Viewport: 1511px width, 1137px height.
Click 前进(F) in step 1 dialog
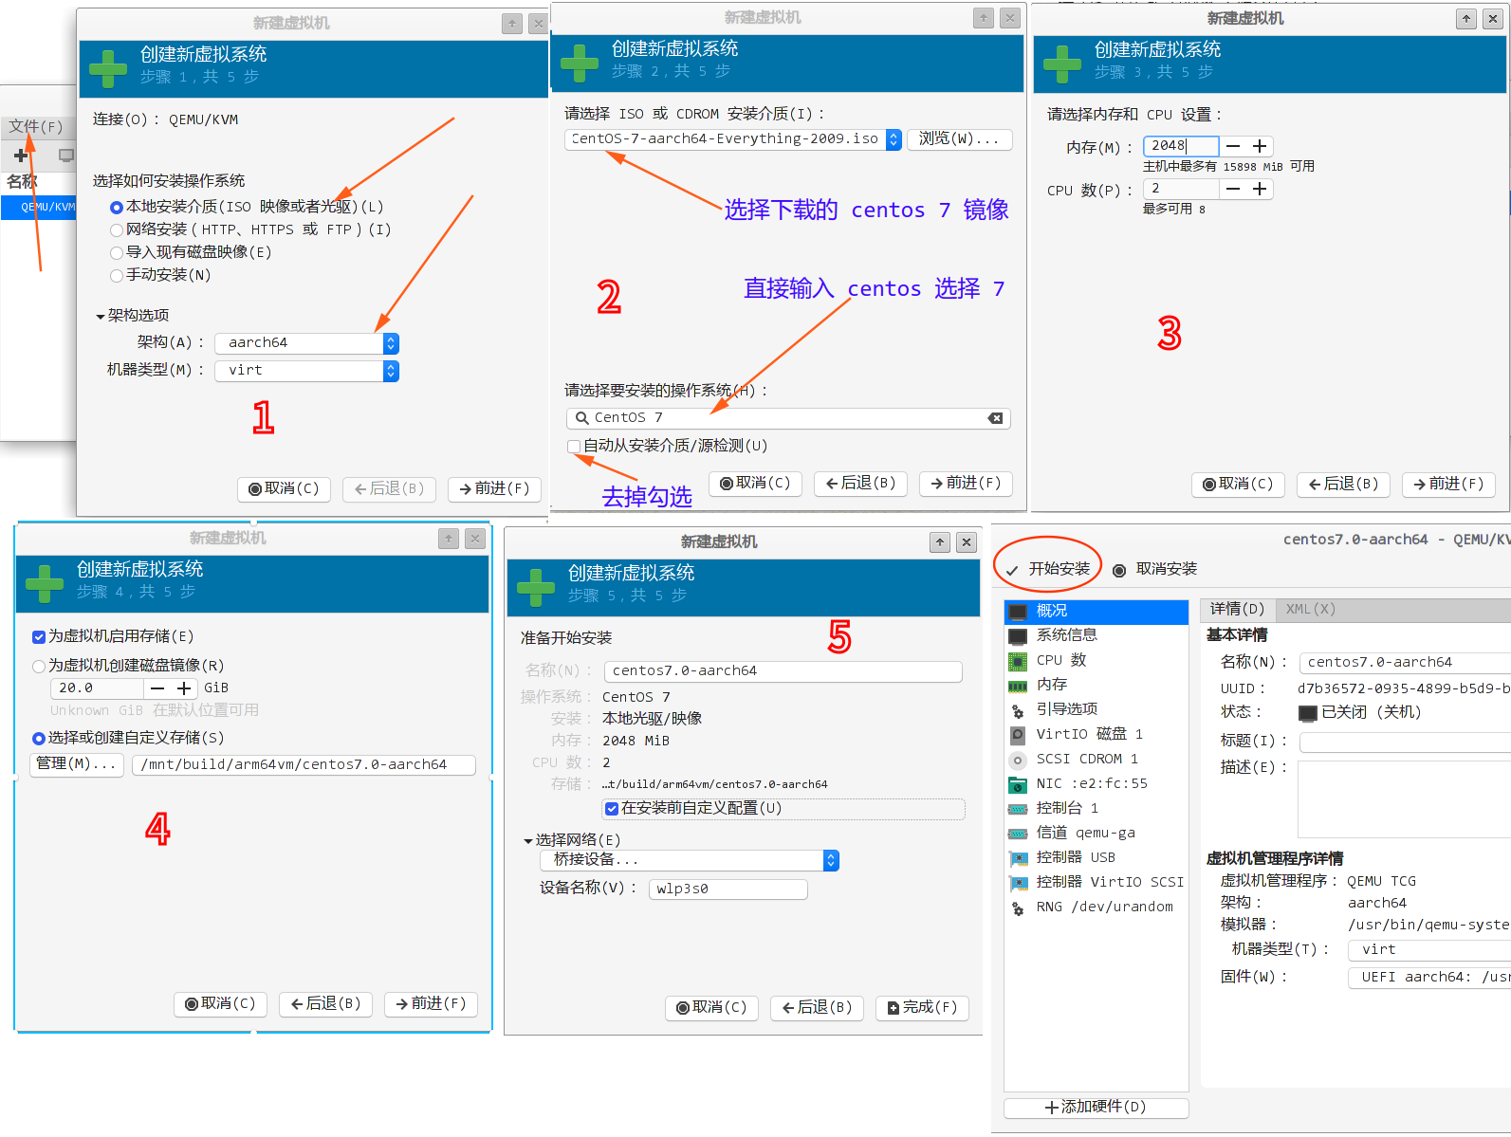pyautogui.click(x=494, y=488)
